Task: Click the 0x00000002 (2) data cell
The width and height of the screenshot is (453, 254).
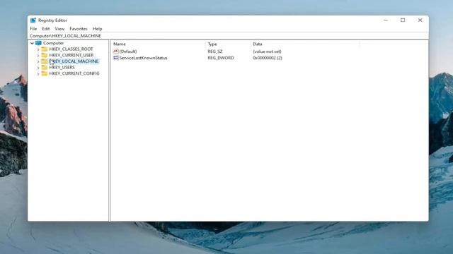Action: 268,58
